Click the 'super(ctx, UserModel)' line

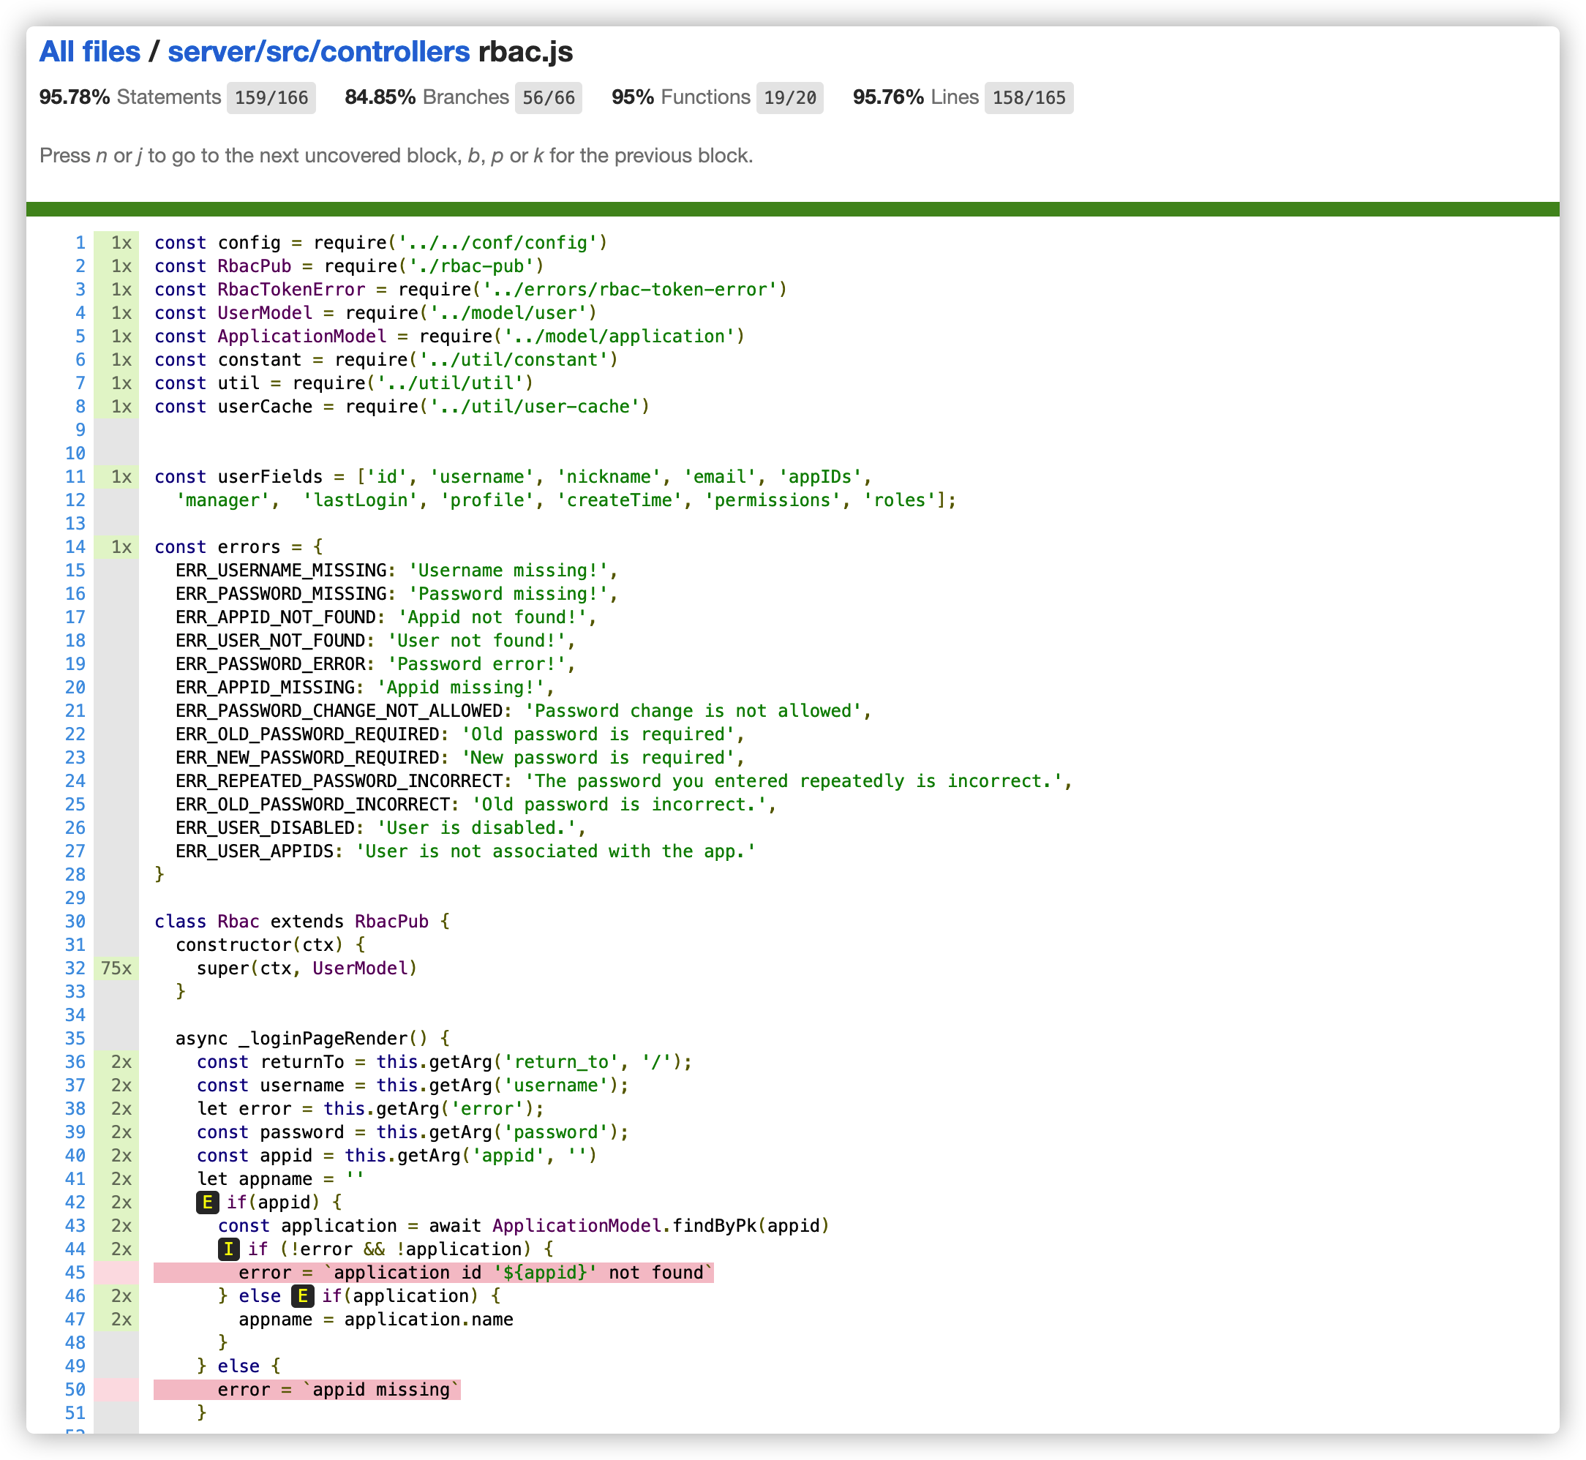coord(307,968)
